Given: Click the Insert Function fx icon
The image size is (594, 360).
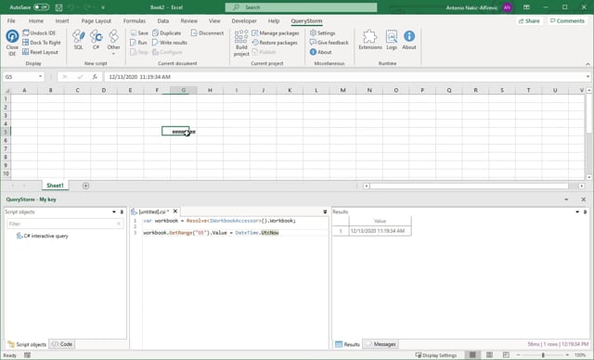Looking at the screenshot, I should click(x=95, y=76).
